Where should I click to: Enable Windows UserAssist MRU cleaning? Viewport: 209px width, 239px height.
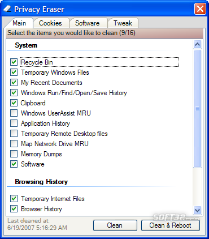14,113
